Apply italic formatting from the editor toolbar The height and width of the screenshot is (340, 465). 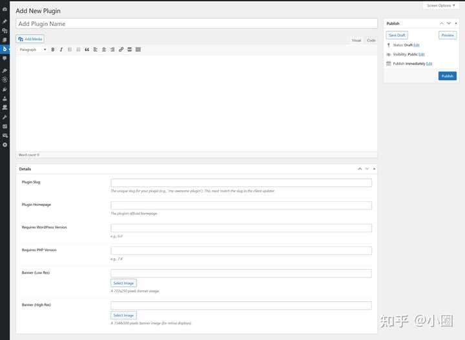[61, 50]
